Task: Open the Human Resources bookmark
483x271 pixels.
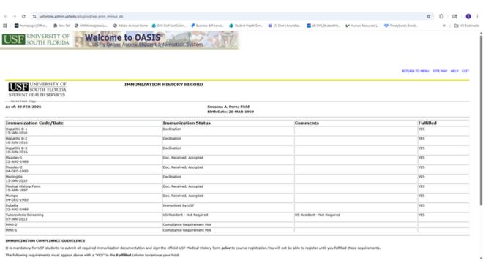Action: tap(362, 26)
